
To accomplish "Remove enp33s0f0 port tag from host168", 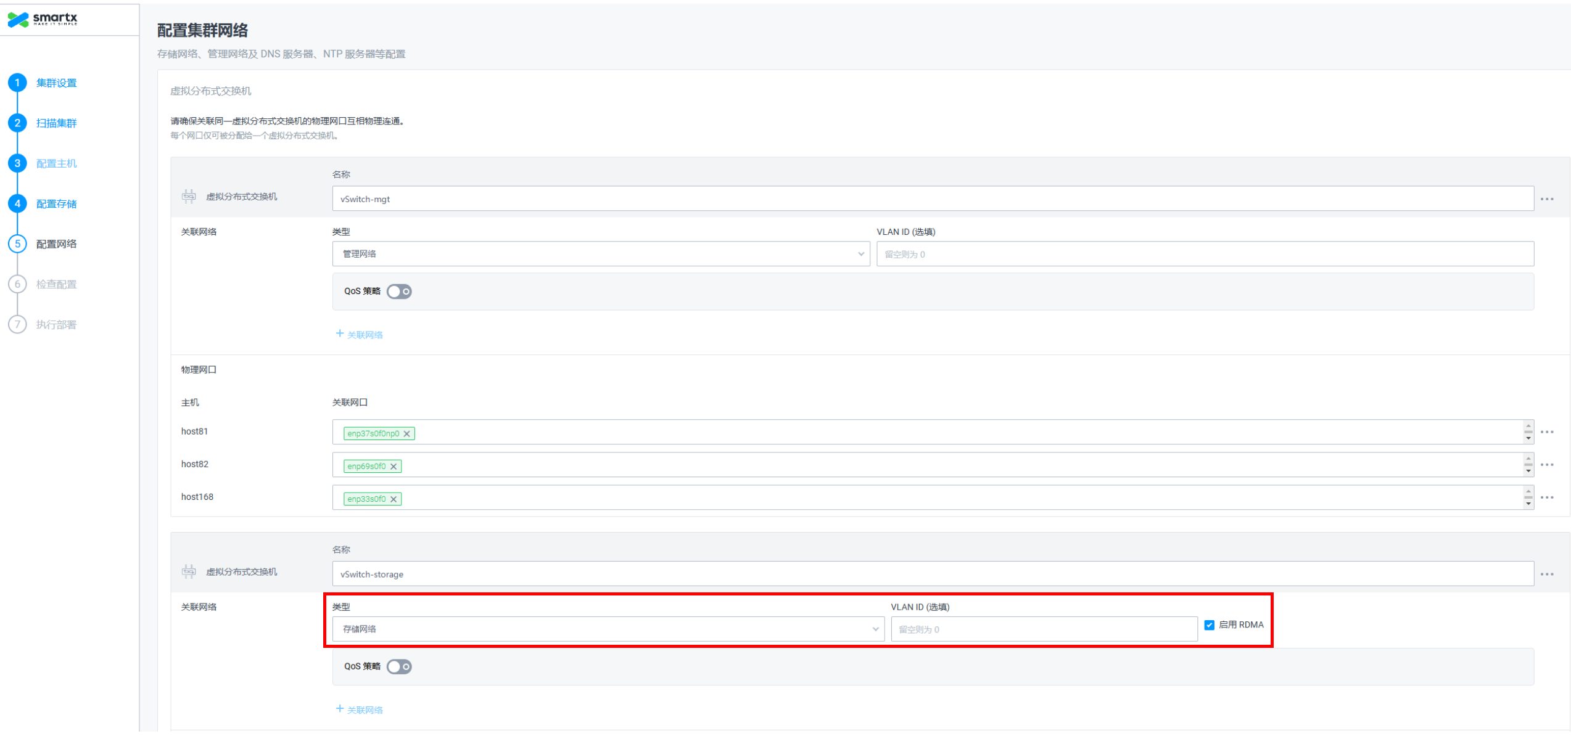I will point(394,499).
